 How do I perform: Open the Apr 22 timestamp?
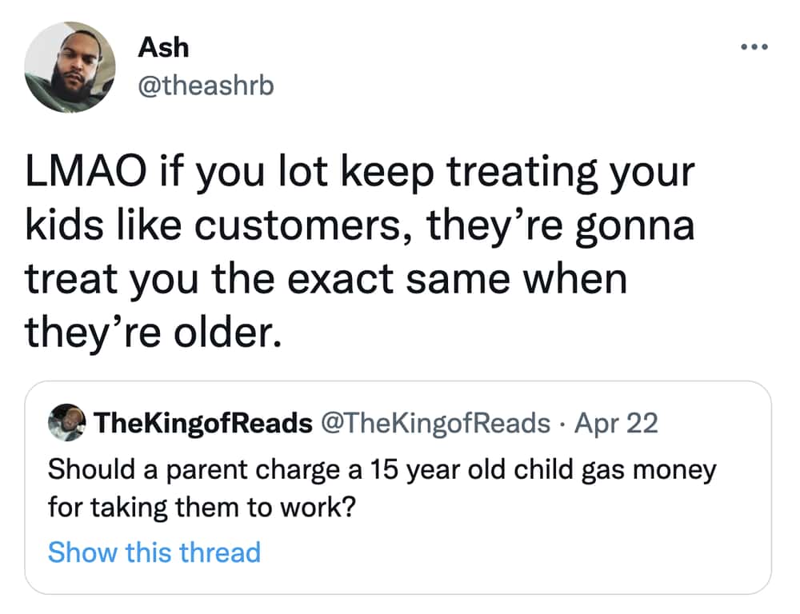616,423
